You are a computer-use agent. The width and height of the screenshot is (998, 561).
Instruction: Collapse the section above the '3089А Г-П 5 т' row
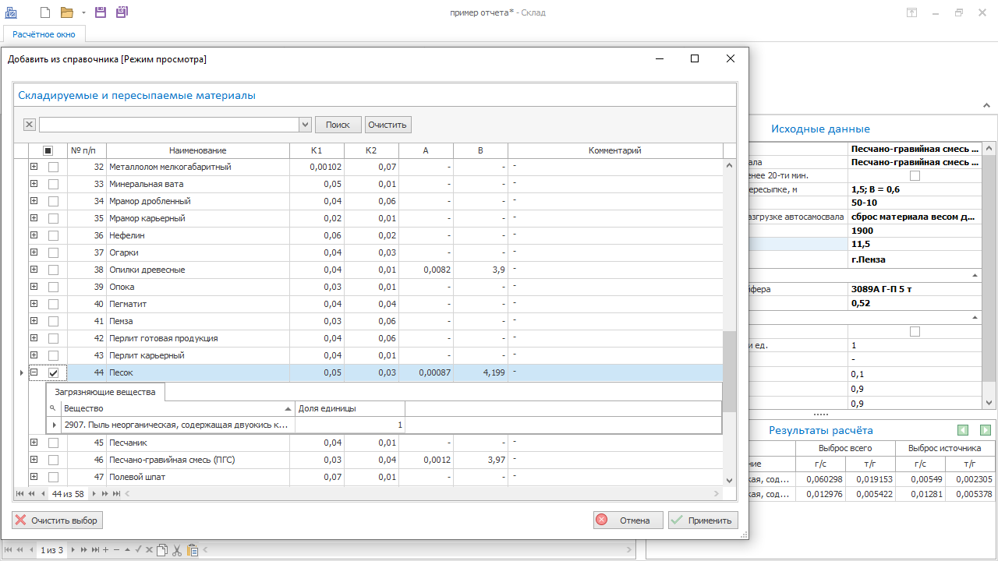[975, 276]
